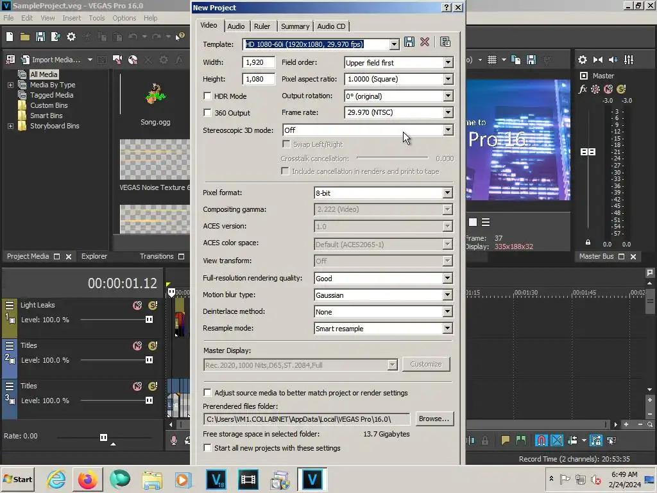Open Internet Explorer from the taskbar
The width and height of the screenshot is (657, 493).
tap(56, 480)
